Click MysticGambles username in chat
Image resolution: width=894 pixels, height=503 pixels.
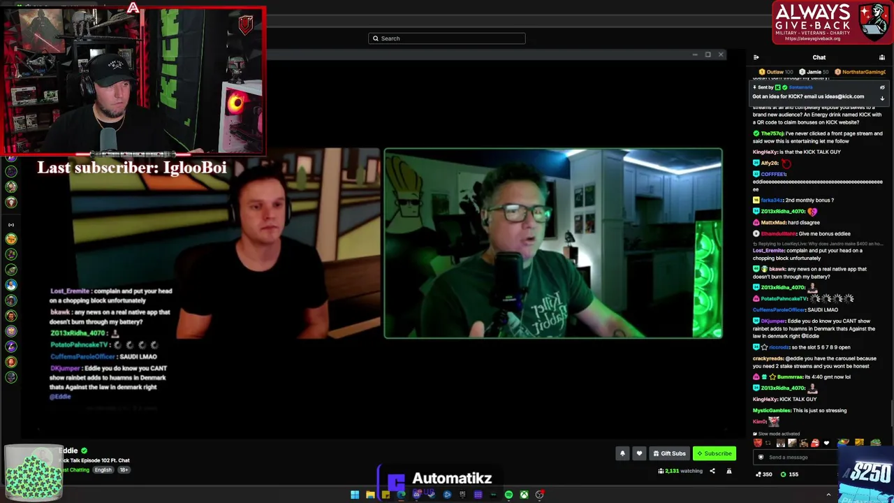772,410
